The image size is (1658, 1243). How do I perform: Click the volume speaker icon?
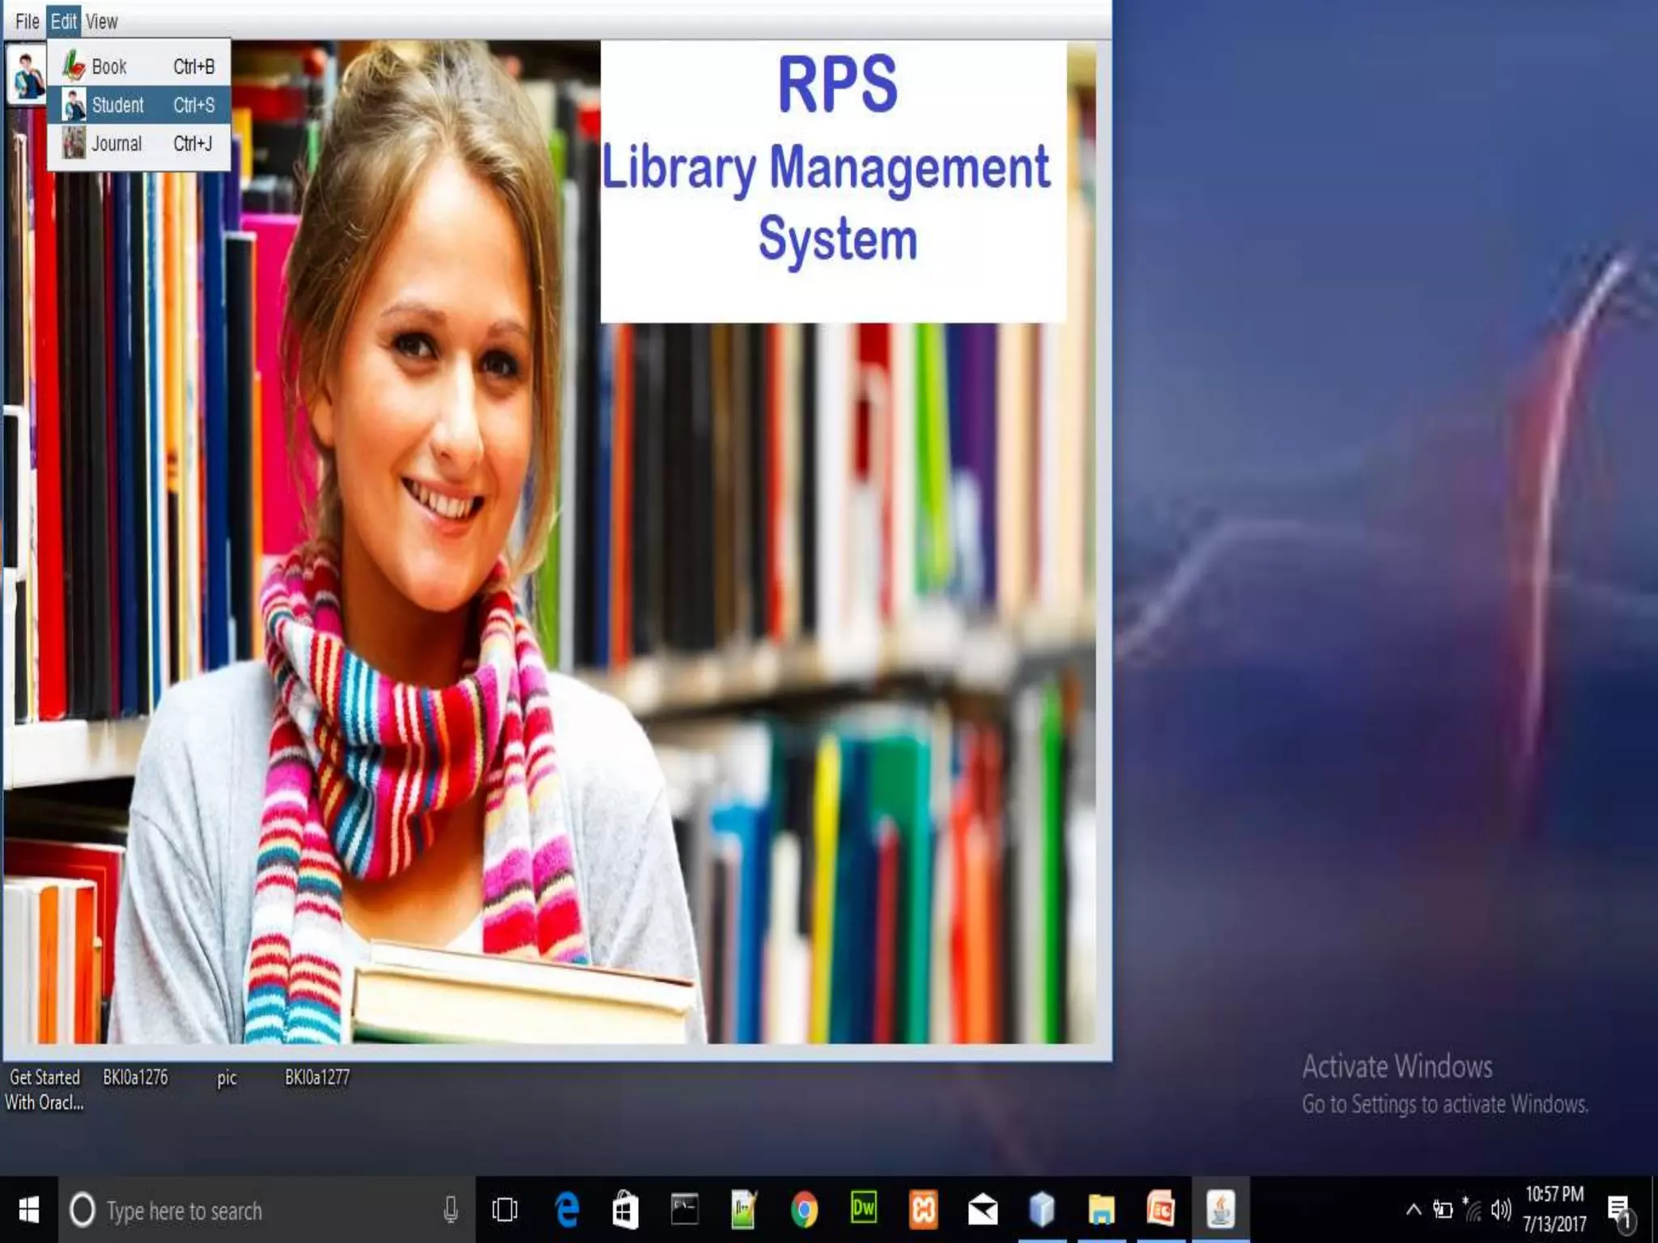coord(1501,1211)
